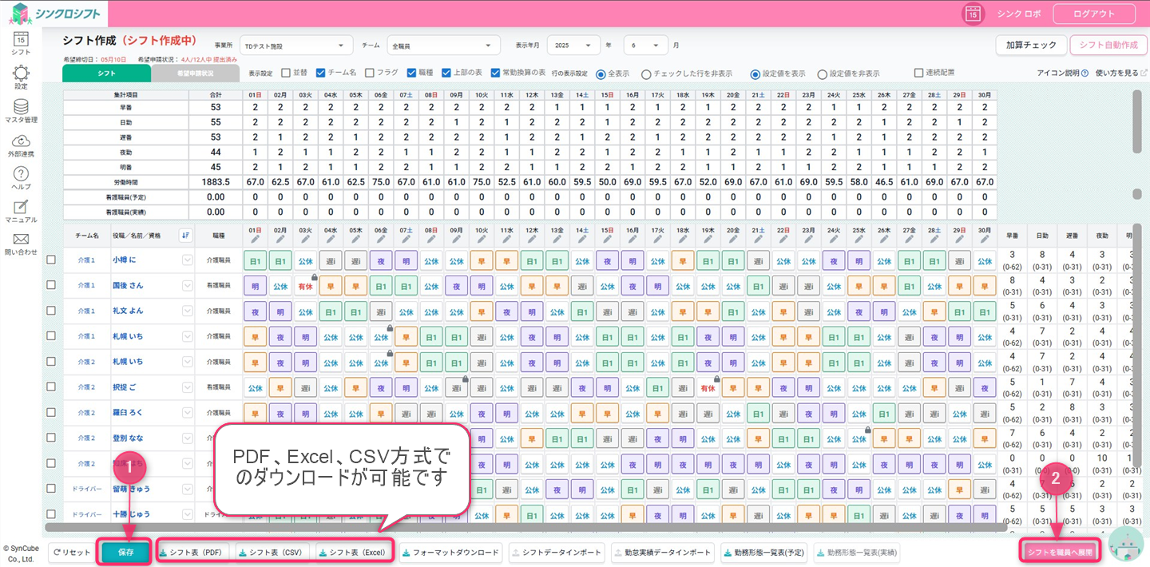The height and width of the screenshot is (567, 1150).
Task: Open the シフト calendar icon in sidebar
Action: (x=21, y=38)
